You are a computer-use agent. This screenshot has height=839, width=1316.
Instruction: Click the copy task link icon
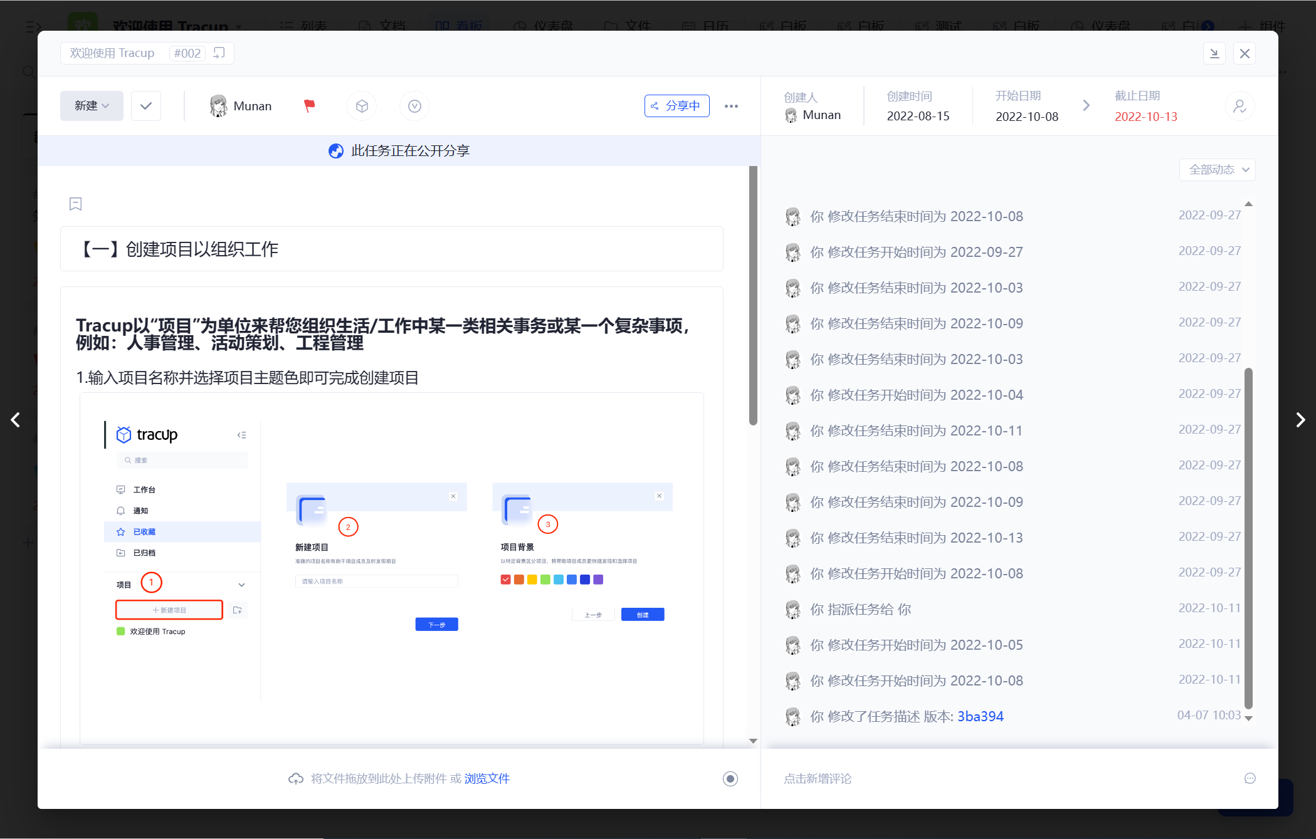click(219, 53)
